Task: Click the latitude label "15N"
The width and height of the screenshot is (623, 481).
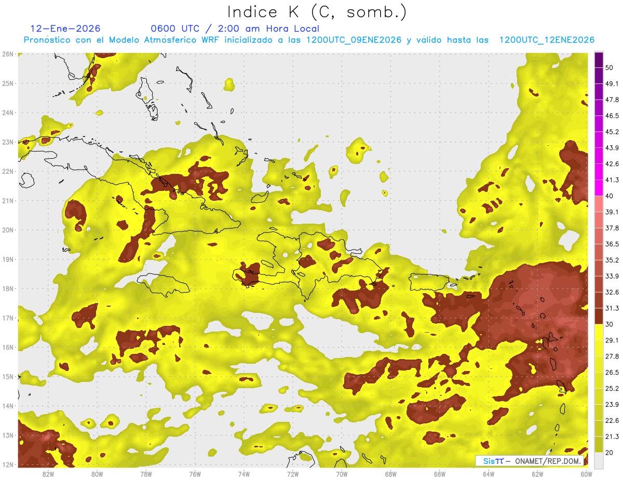Action: click(x=7, y=376)
